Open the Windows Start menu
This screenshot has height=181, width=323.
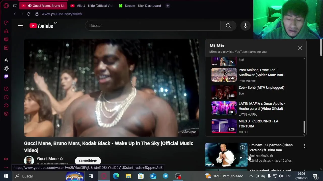pyautogui.click(x=6, y=176)
